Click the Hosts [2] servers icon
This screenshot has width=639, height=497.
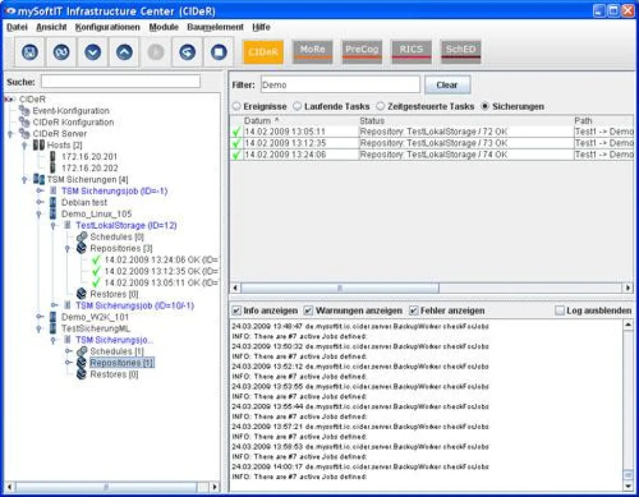[39, 145]
